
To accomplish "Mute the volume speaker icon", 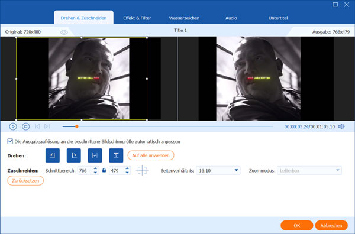I will click(x=341, y=126).
